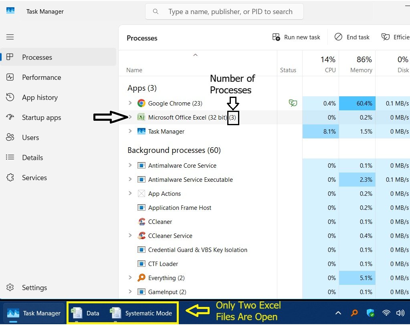Click the Task Manager process row icon
The image size is (410, 325).
141,131
